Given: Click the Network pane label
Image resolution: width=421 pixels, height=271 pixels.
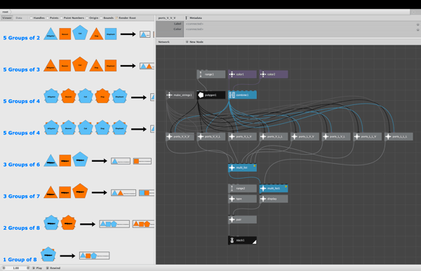Looking at the screenshot, I should pyautogui.click(x=163, y=42).
